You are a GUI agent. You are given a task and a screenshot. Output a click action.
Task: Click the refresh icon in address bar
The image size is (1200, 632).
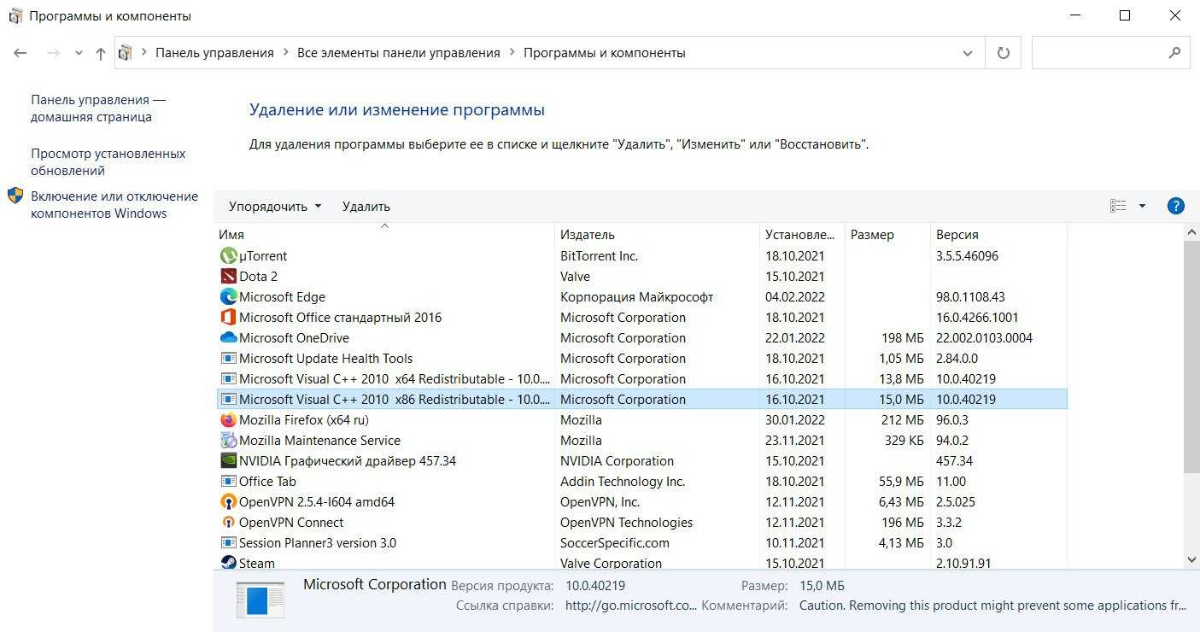point(1003,53)
